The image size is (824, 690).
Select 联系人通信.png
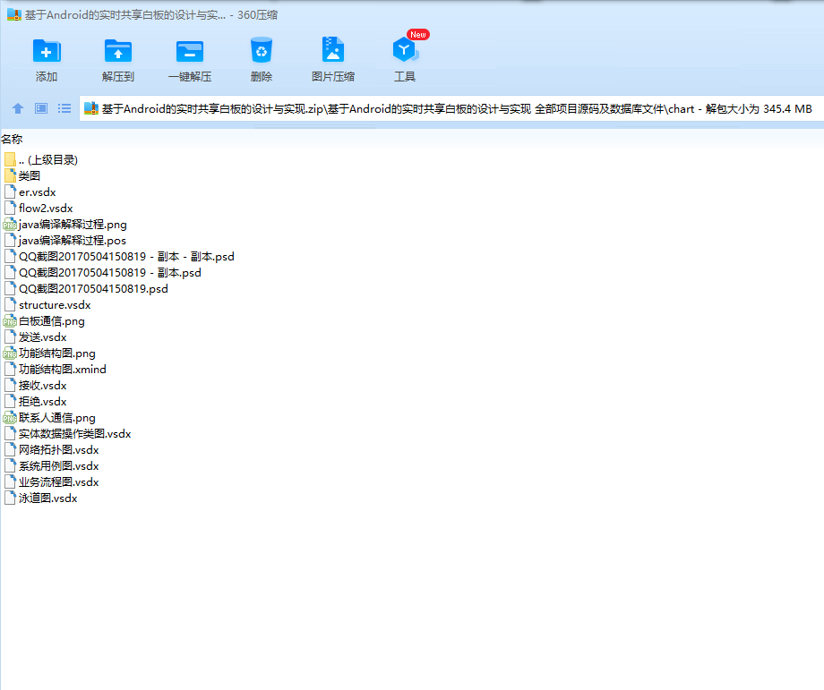tap(50, 418)
